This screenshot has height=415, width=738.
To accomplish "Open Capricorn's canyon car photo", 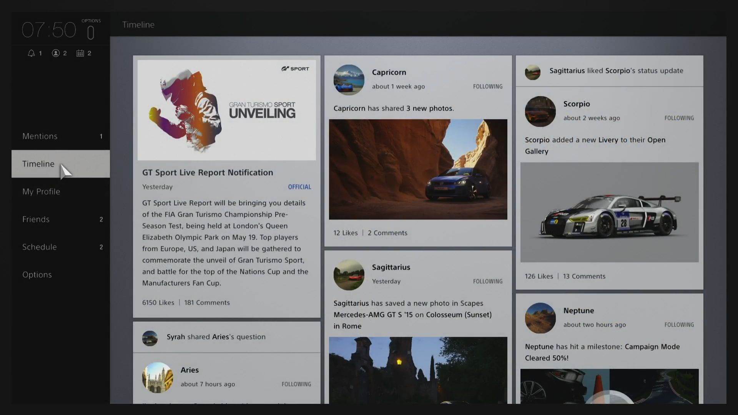I will click(418, 169).
